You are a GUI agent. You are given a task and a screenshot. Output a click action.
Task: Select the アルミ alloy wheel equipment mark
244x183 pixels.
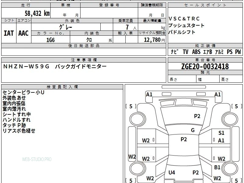pos(219,52)
